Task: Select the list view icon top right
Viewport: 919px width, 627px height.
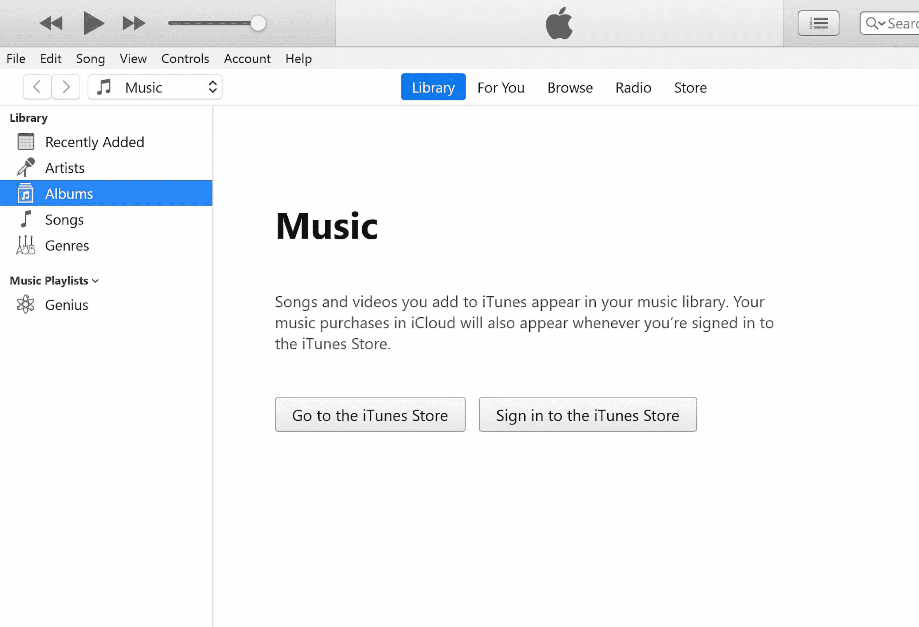Action: (x=818, y=23)
